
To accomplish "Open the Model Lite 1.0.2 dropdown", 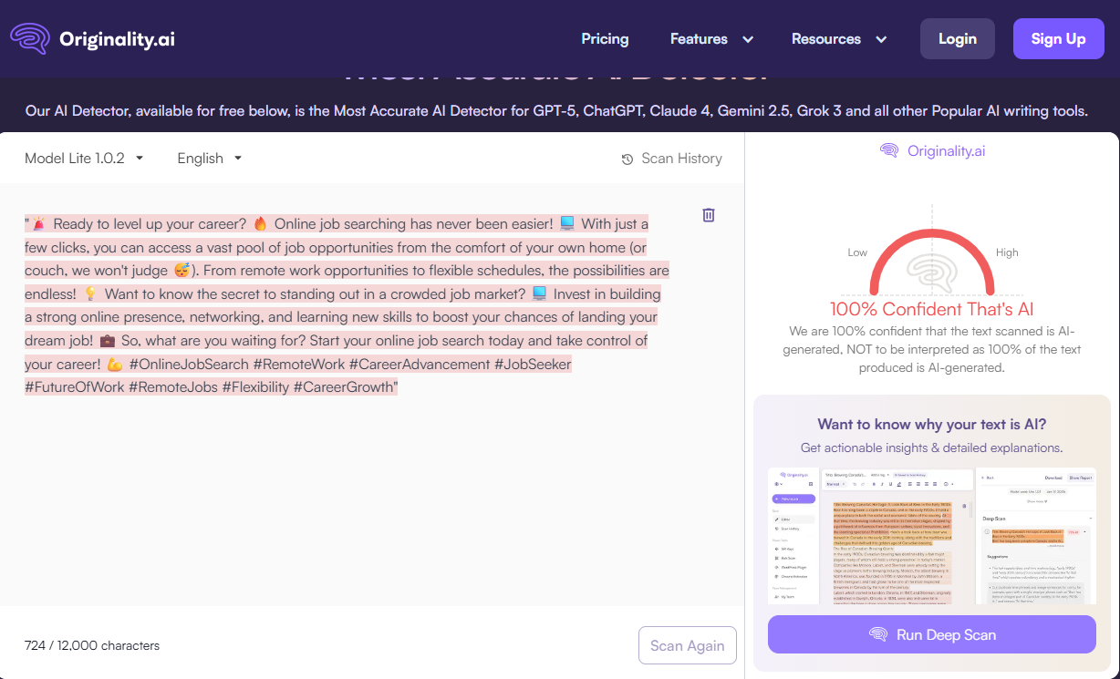I will (84, 158).
